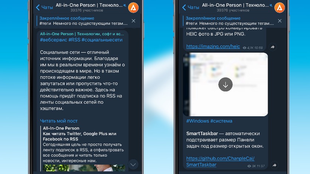Open the Читать мой пост link
This screenshot has height=174, width=310.
(59, 121)
